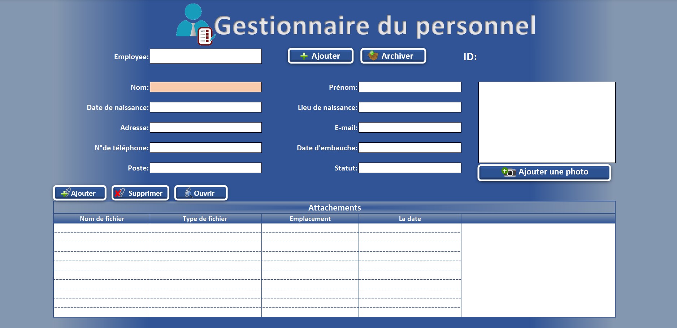Click the Statut input field
The image size is (677, 328).
(x=410, y=168)
